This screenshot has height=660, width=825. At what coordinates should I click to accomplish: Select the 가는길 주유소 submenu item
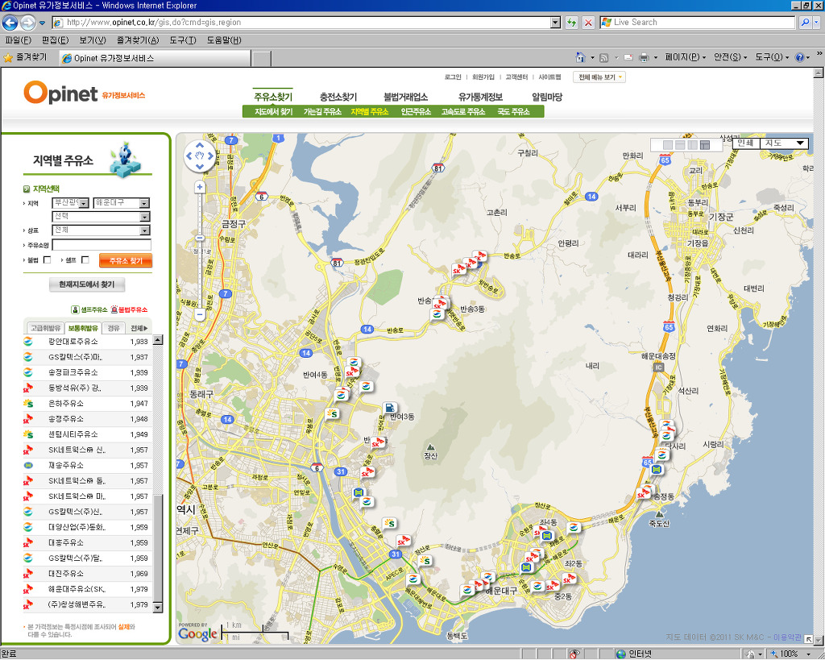pos(322,111)
